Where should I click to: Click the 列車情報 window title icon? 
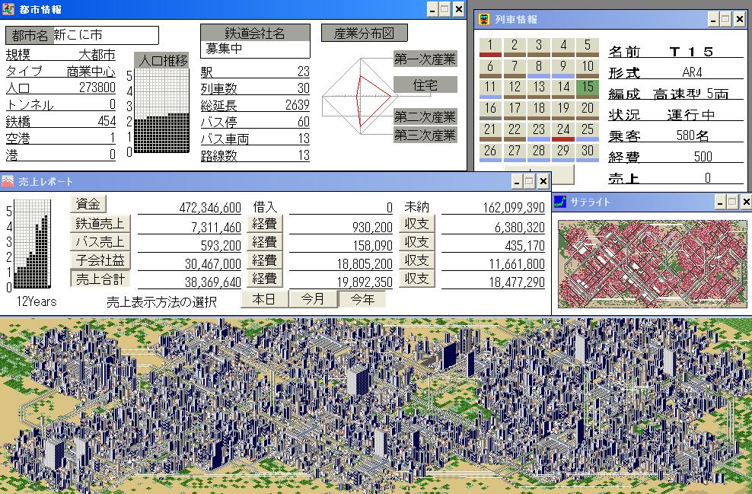(484, 19)
